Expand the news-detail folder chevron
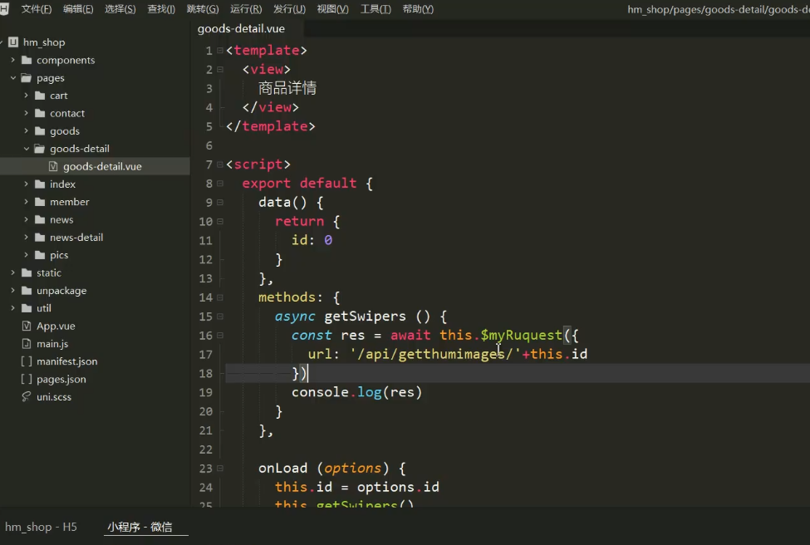Image resolution: width=810 pixels, height=545 pixels. point(26,237)
